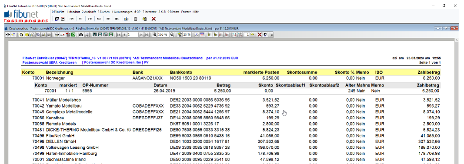Click the zoom in magnifier icon
The height and width of the screenshot is (164, 464).
[154, 35]
